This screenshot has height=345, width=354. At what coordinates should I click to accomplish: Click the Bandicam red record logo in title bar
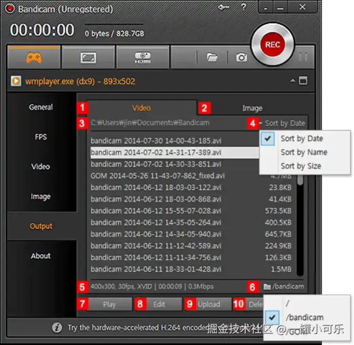(10, 9)
